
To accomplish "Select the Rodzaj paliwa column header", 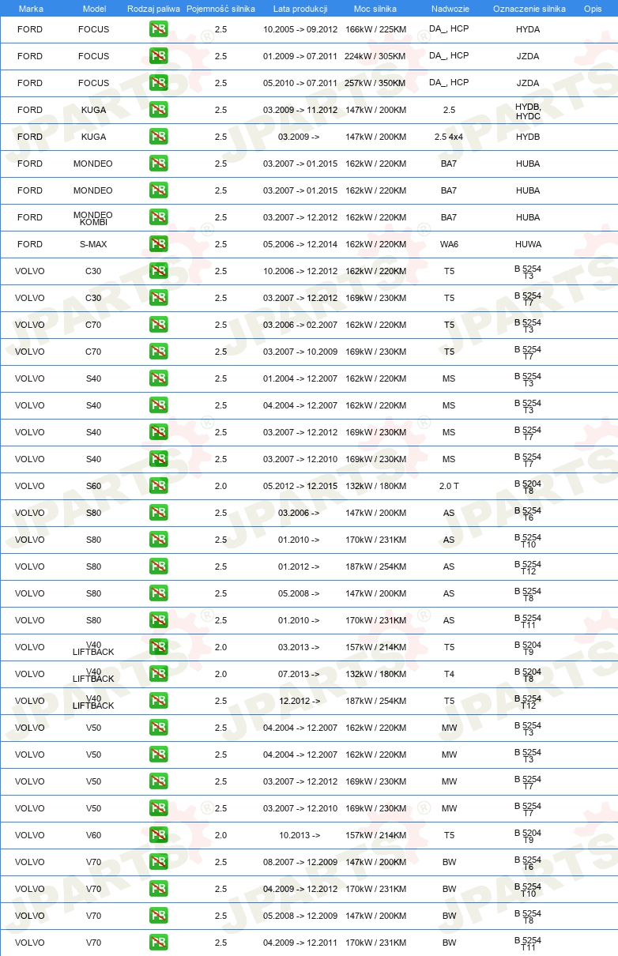I will point(154,9).
